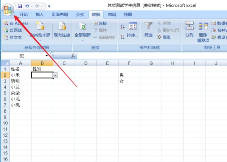Open the redo history dropdown arrow
This screenshot has height=162, width=227.
42,6
